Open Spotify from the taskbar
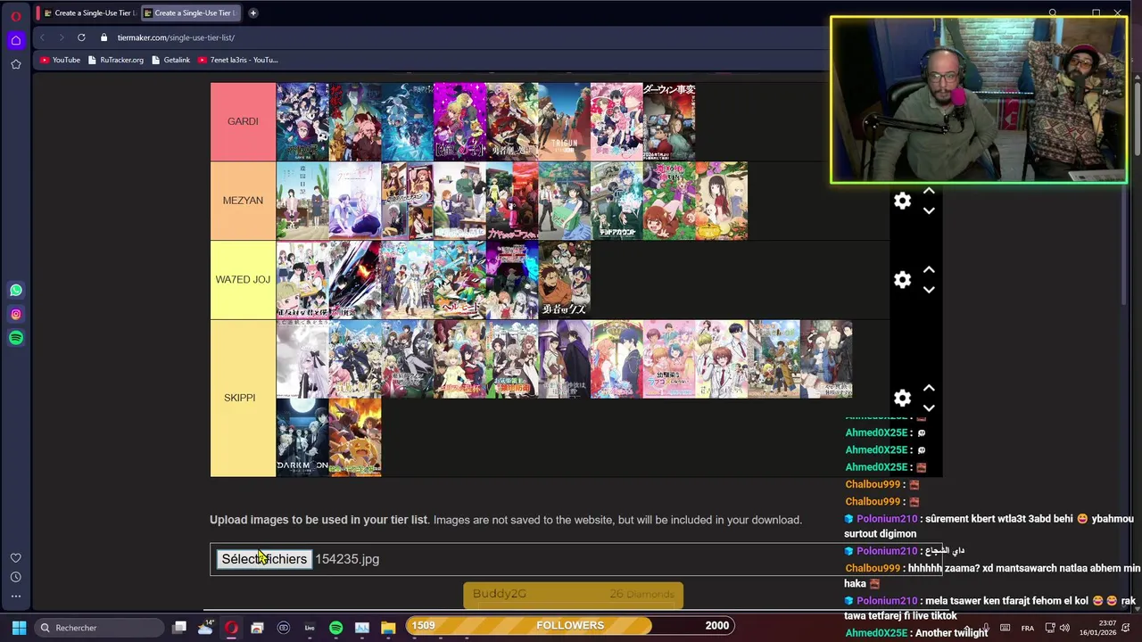The height and width of the screenshot is (642, 1142). point(335,628)
